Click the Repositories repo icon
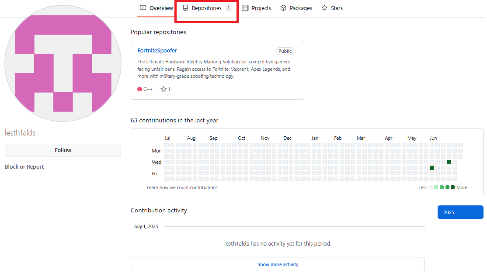 coord(185,8)
